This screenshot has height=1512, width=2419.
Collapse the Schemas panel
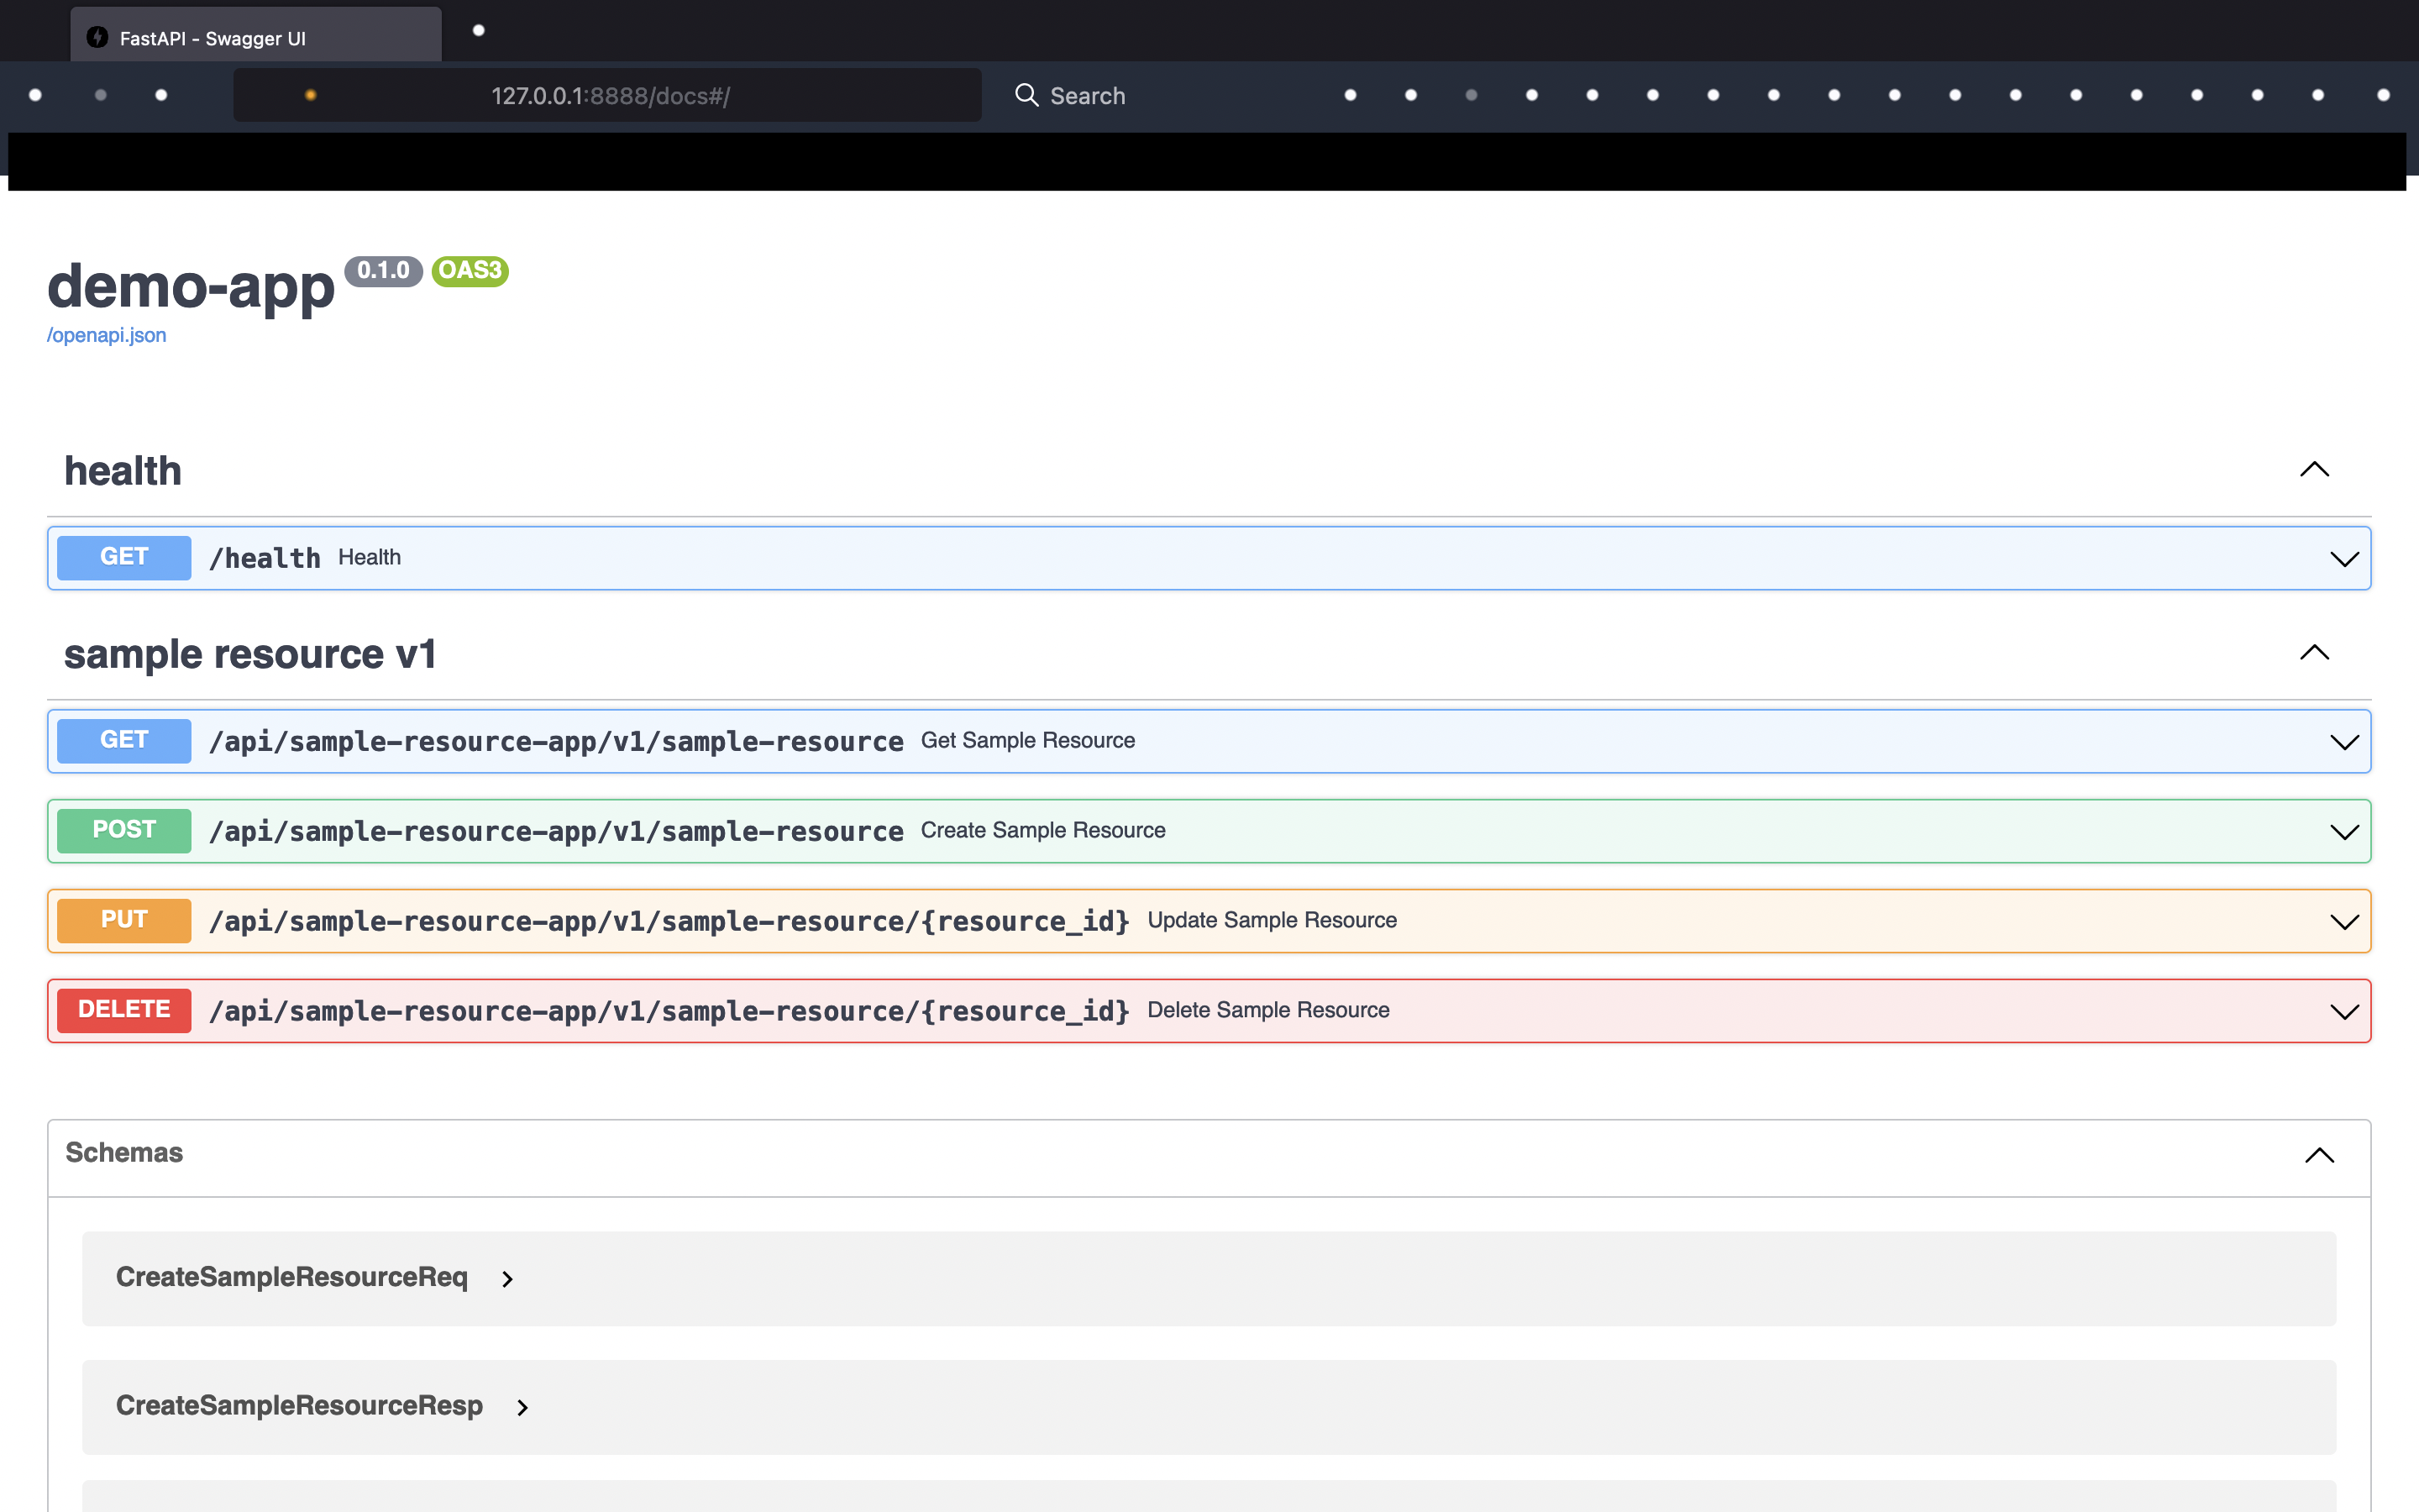point(2318,1156)
